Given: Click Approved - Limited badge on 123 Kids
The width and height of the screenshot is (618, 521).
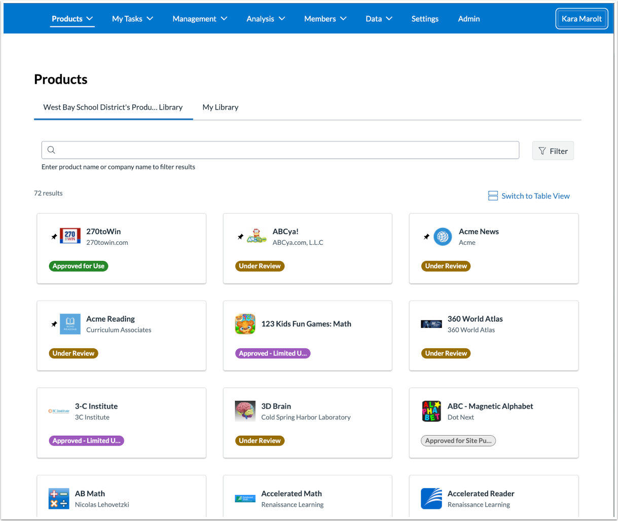Looking at the screenshot, I should coord(273,353).
